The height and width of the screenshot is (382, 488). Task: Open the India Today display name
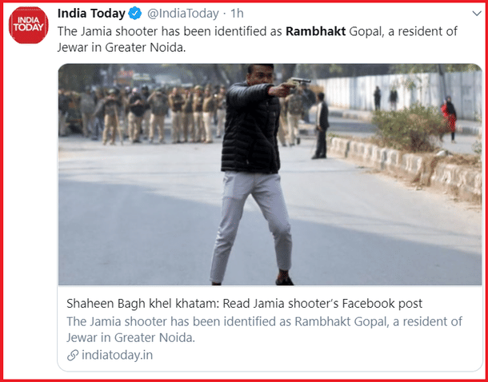tap(91, 14)
